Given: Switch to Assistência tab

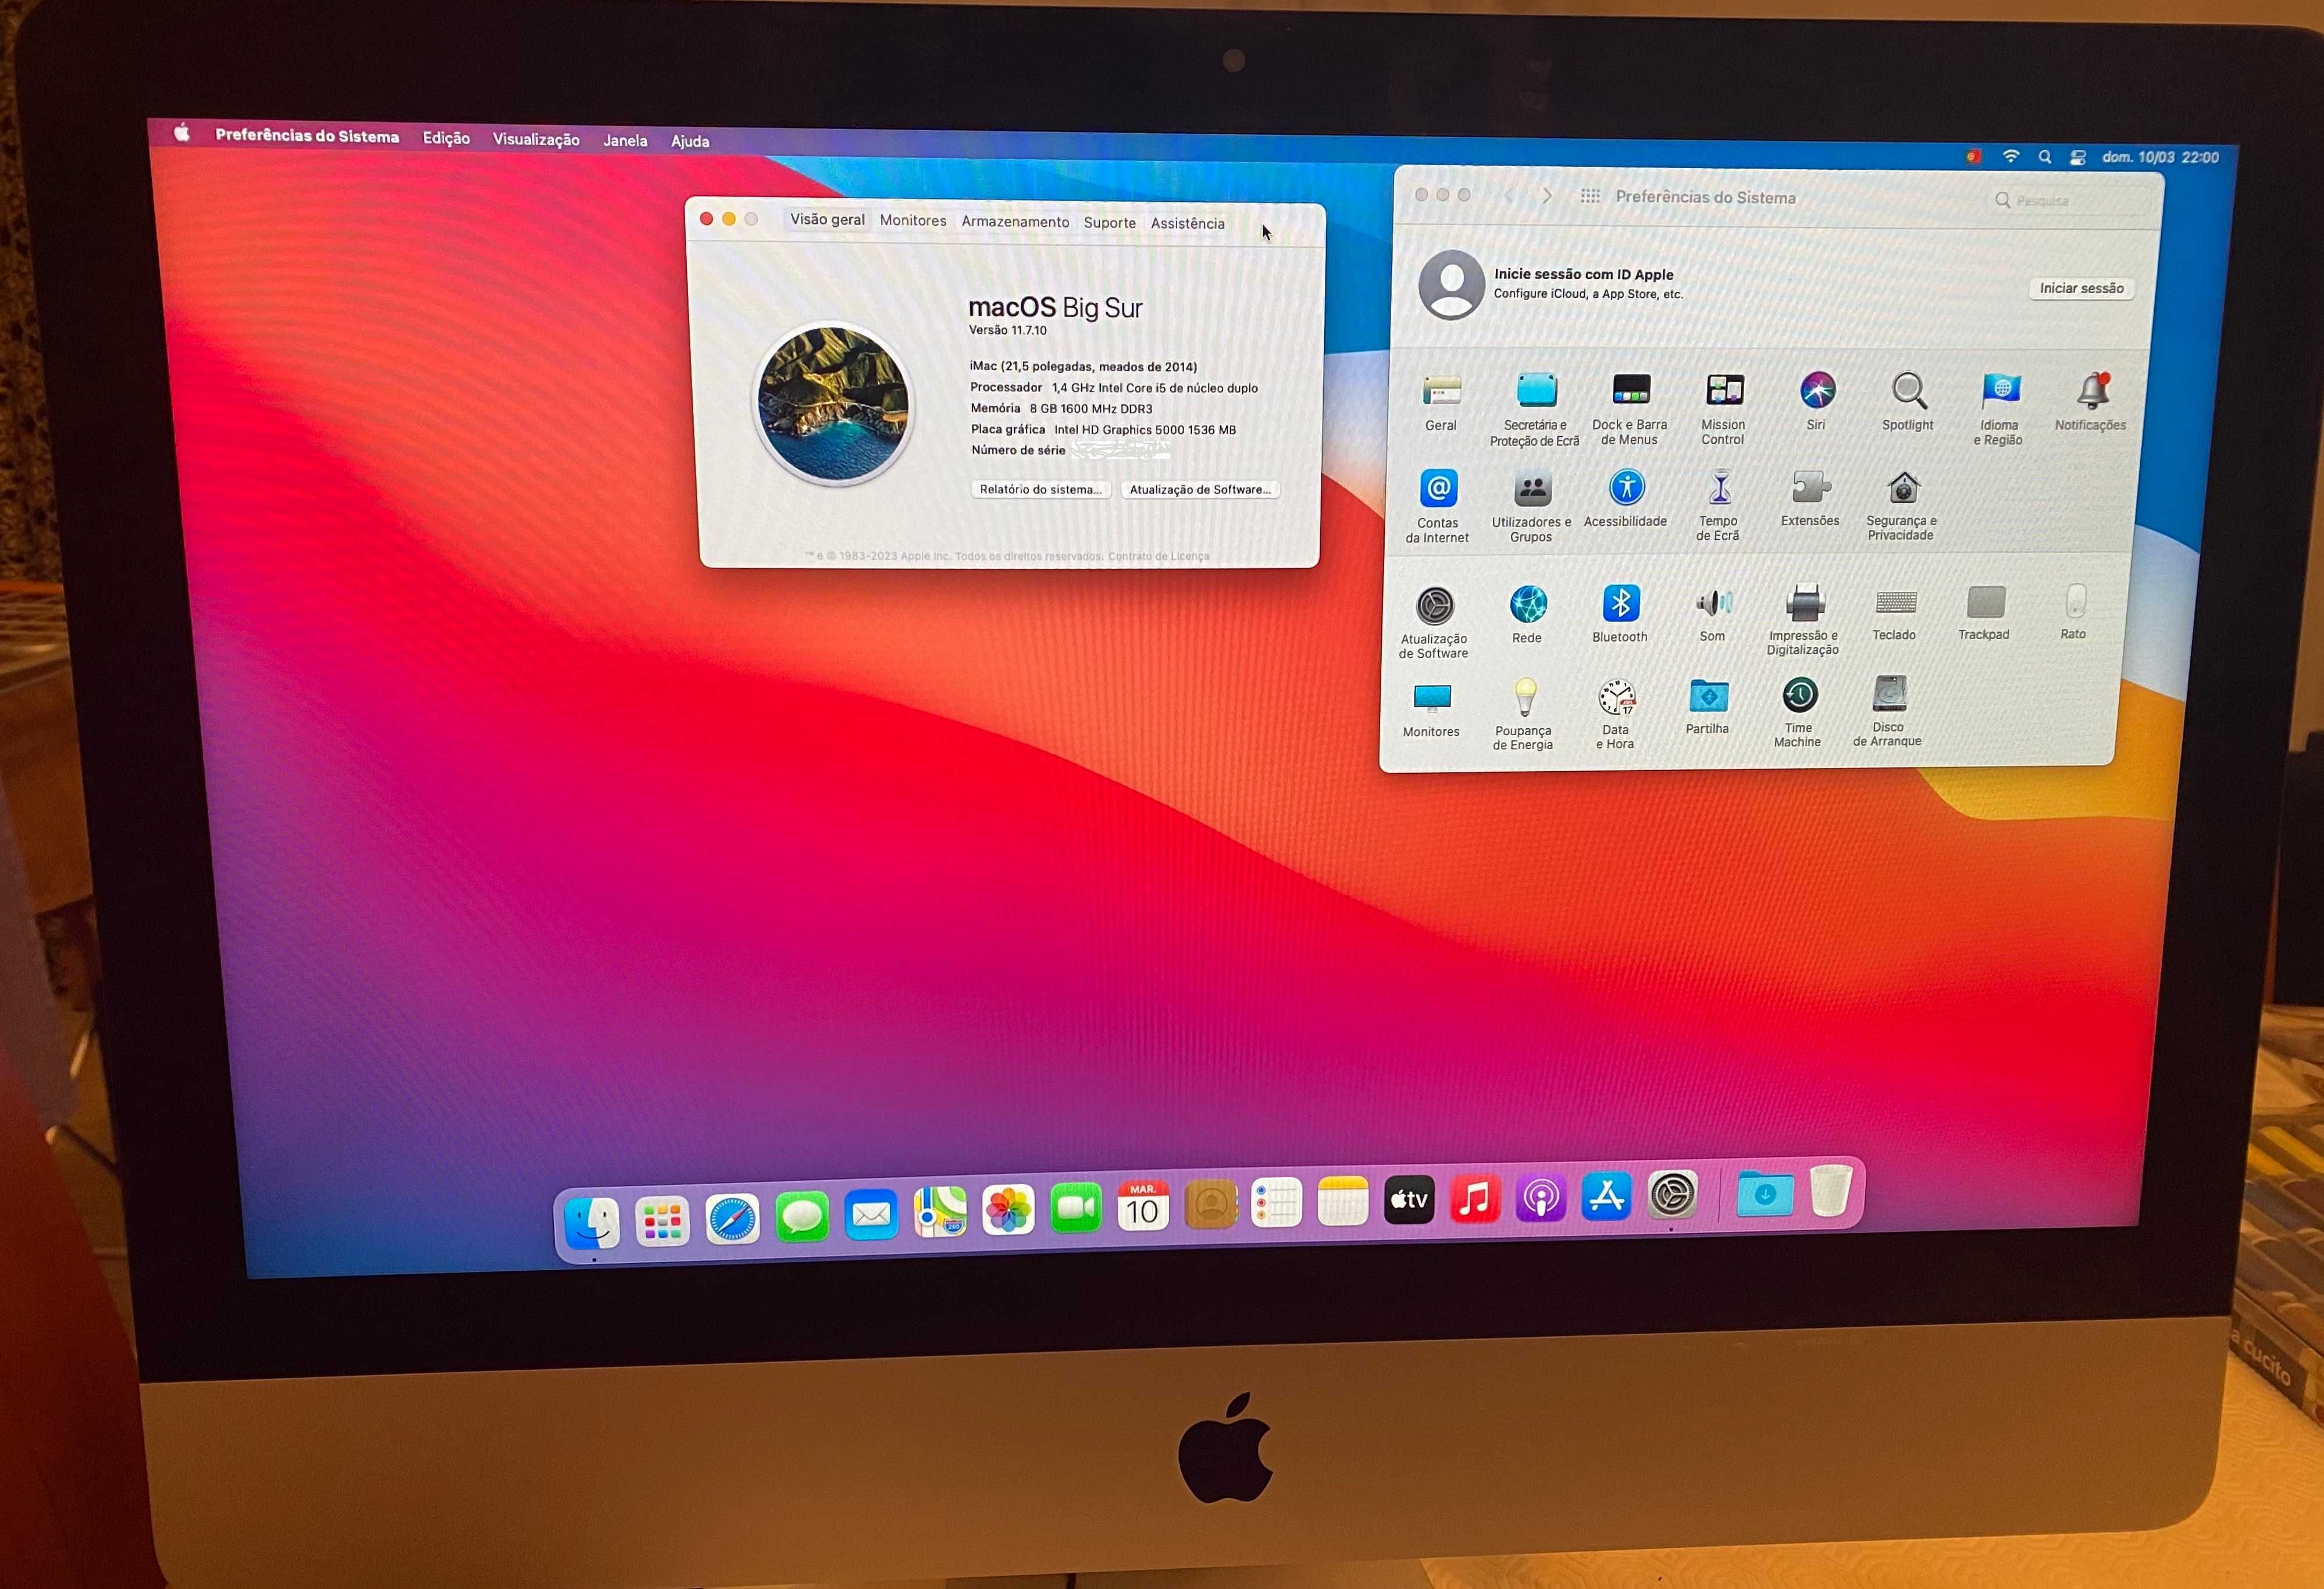Looking at the screenshot, I should [1187, 223].
